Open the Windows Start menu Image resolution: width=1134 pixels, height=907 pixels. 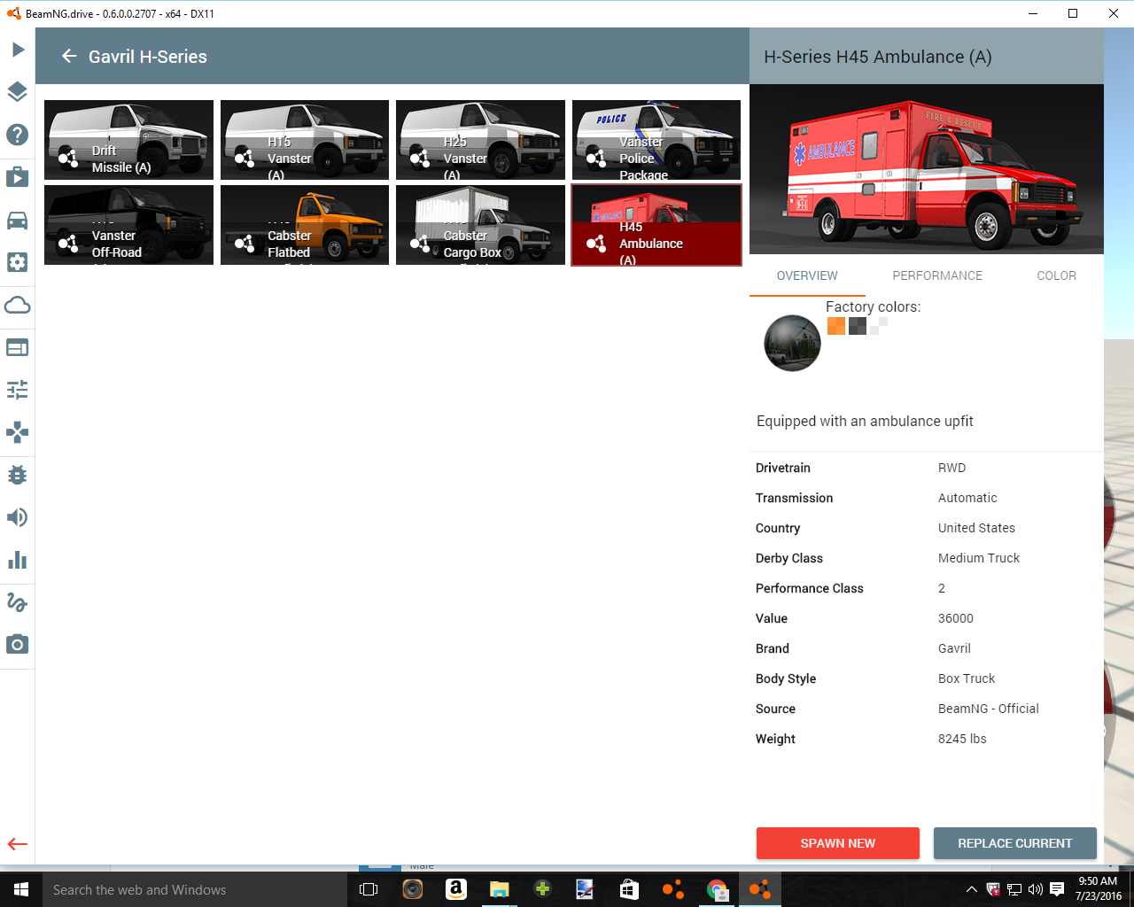(x=21, y=889)
